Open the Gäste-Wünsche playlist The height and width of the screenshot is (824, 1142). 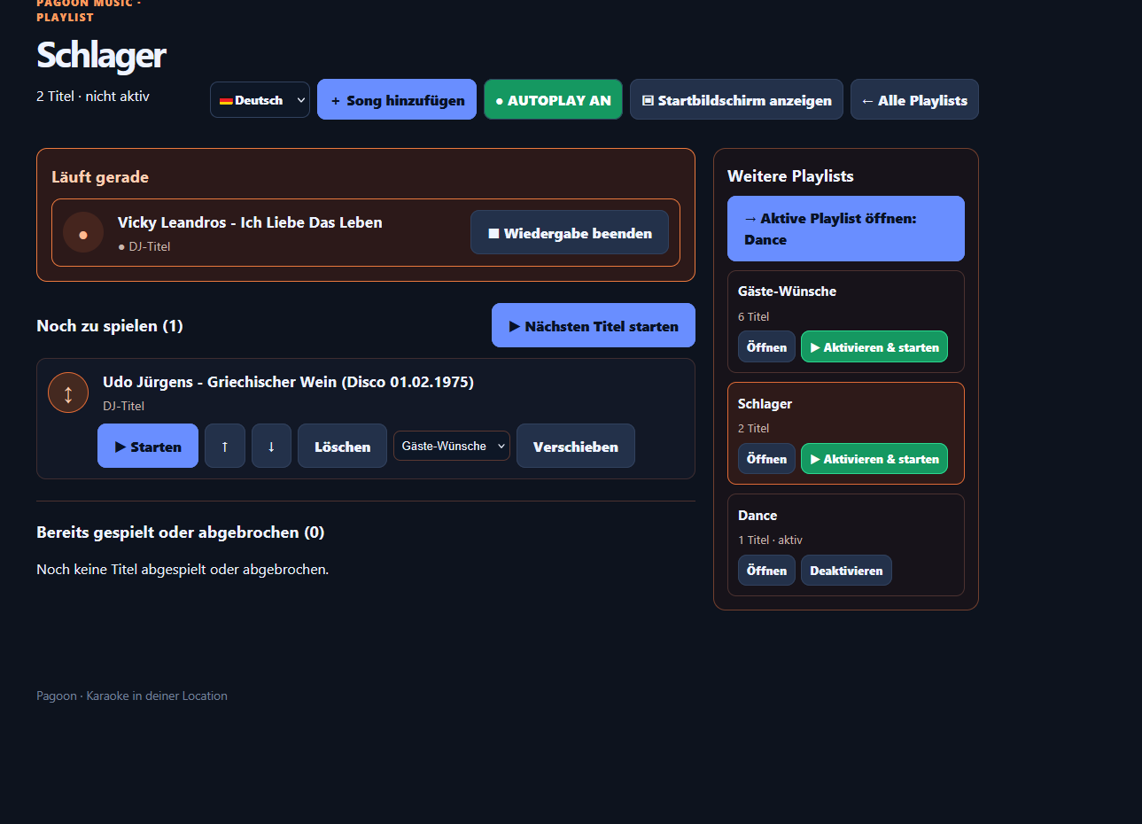766,346
